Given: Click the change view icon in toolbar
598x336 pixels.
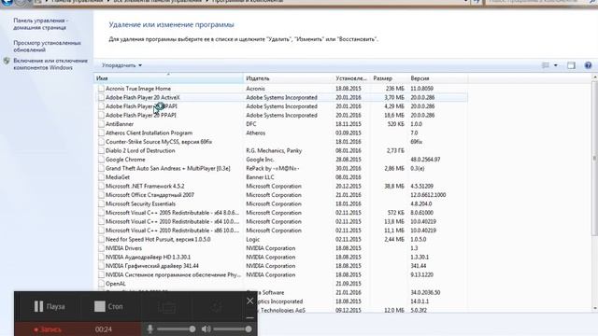Looking at the screenshot, I should click(546, 65).
